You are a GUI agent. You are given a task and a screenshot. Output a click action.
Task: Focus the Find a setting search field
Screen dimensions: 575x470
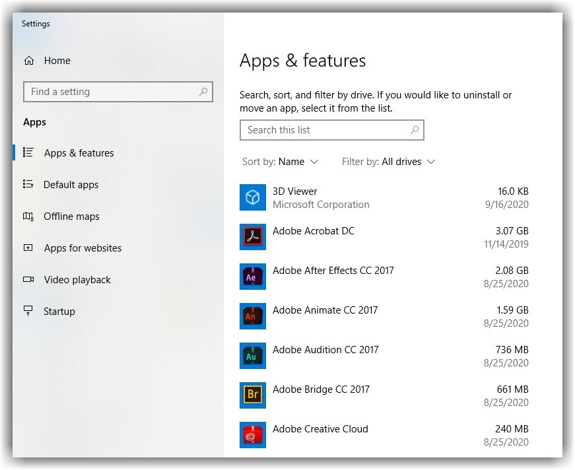coord(118,92)
